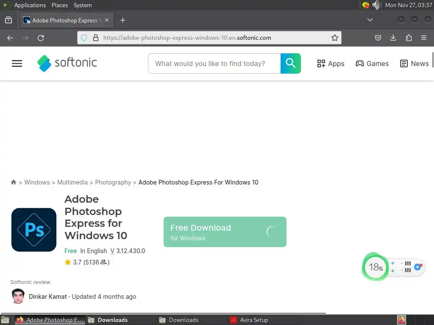Viewport: 434px width, 325px height.
Task: Click the show desktop taskbar icon
Action: [x=5, y=320]
